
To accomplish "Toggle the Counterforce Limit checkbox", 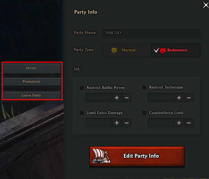I will pyautogui.click(x=144, y=113).
